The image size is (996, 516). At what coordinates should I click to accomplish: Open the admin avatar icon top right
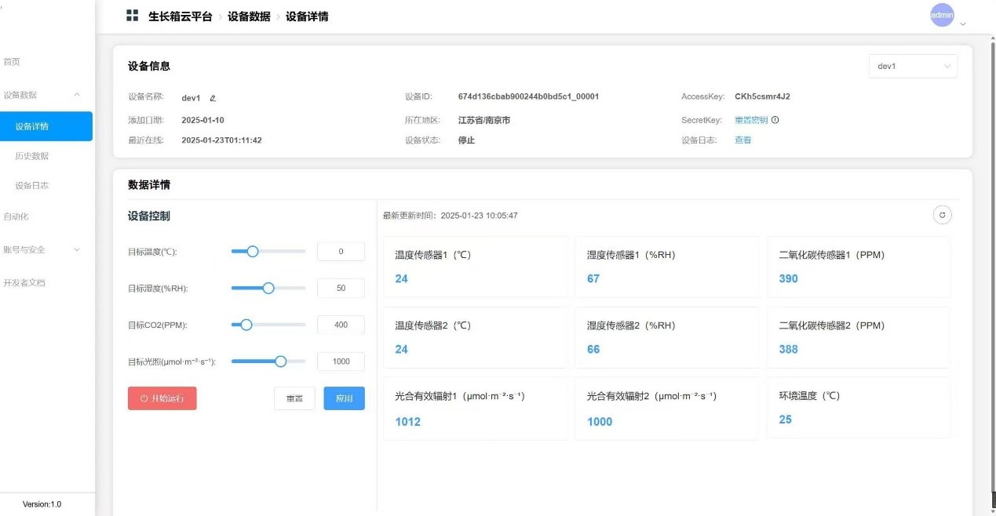click(942, 14)
